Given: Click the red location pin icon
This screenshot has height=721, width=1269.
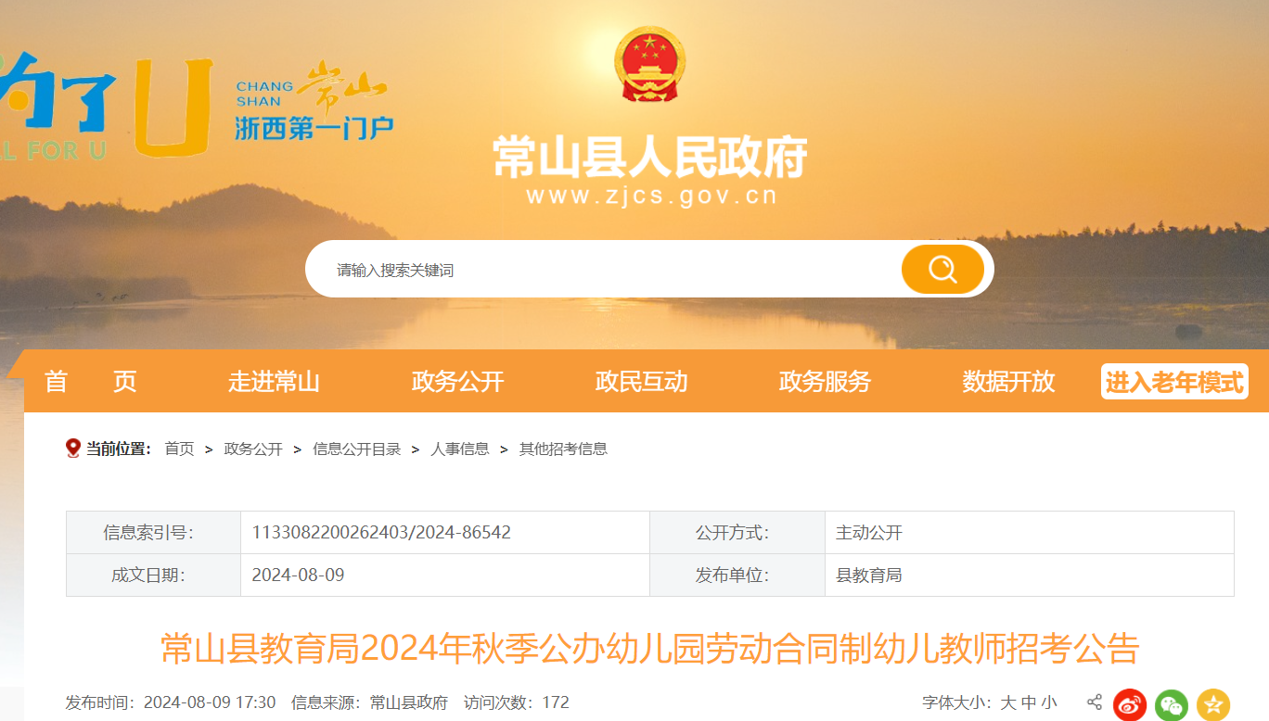Looking at the screenshot, I should 73,449.
